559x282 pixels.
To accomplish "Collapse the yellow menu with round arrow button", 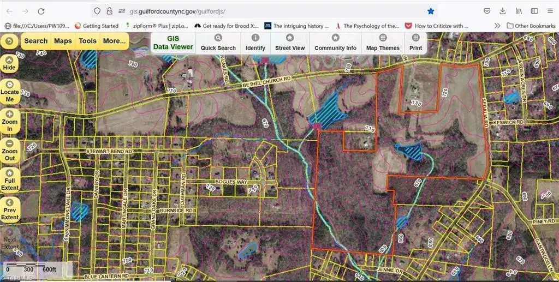I will tap(10, 41).
